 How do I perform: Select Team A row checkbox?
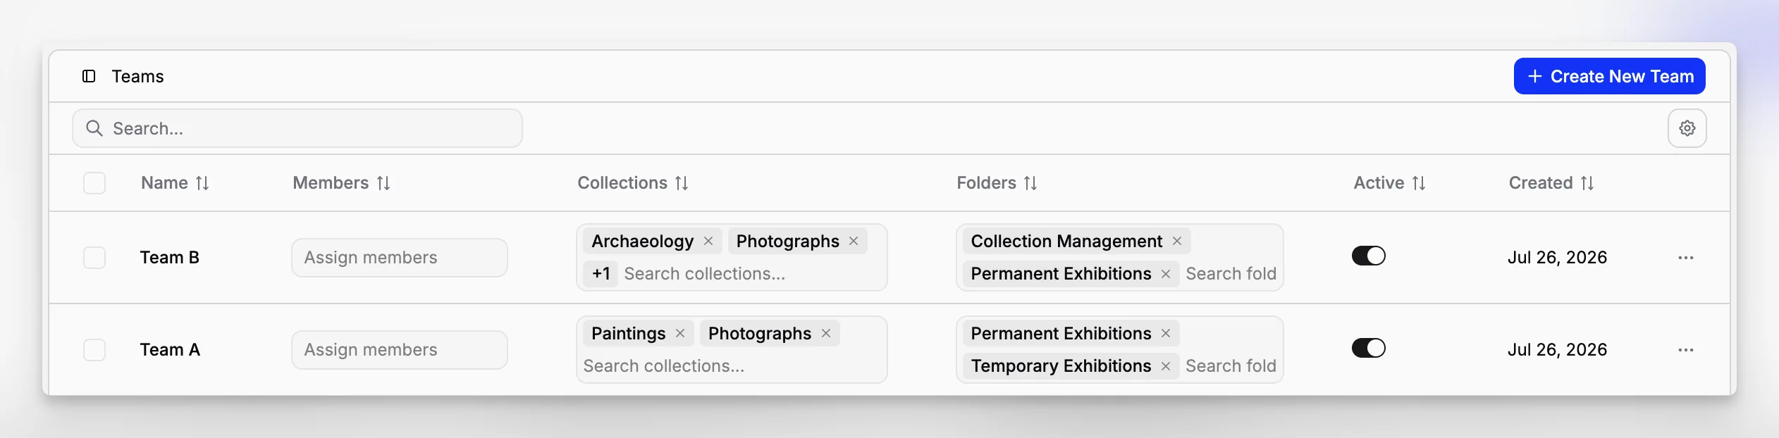tap(94, 350)
